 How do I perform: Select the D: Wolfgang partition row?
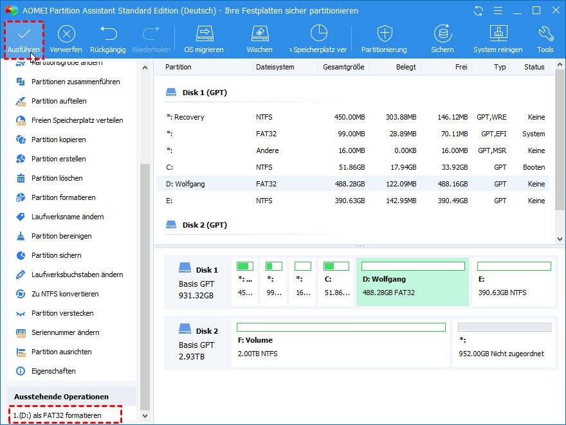pos(353,184)
